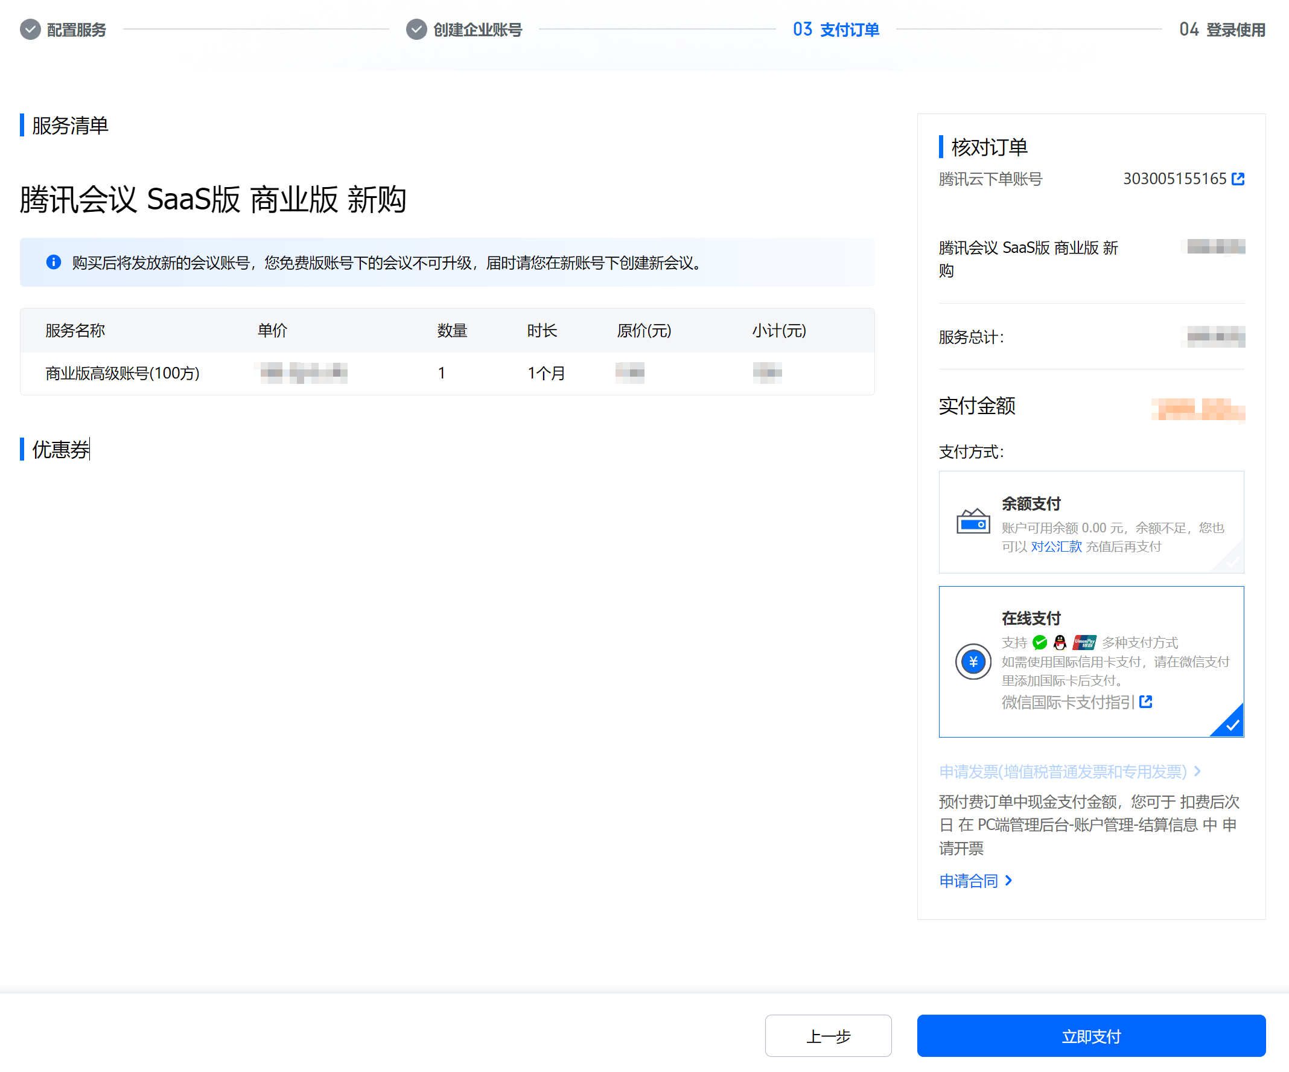The image size is (1289, 1072).
Task: Open 申请发票(增值税普通发票和专用发票) link
Action: coord(1063,771)
